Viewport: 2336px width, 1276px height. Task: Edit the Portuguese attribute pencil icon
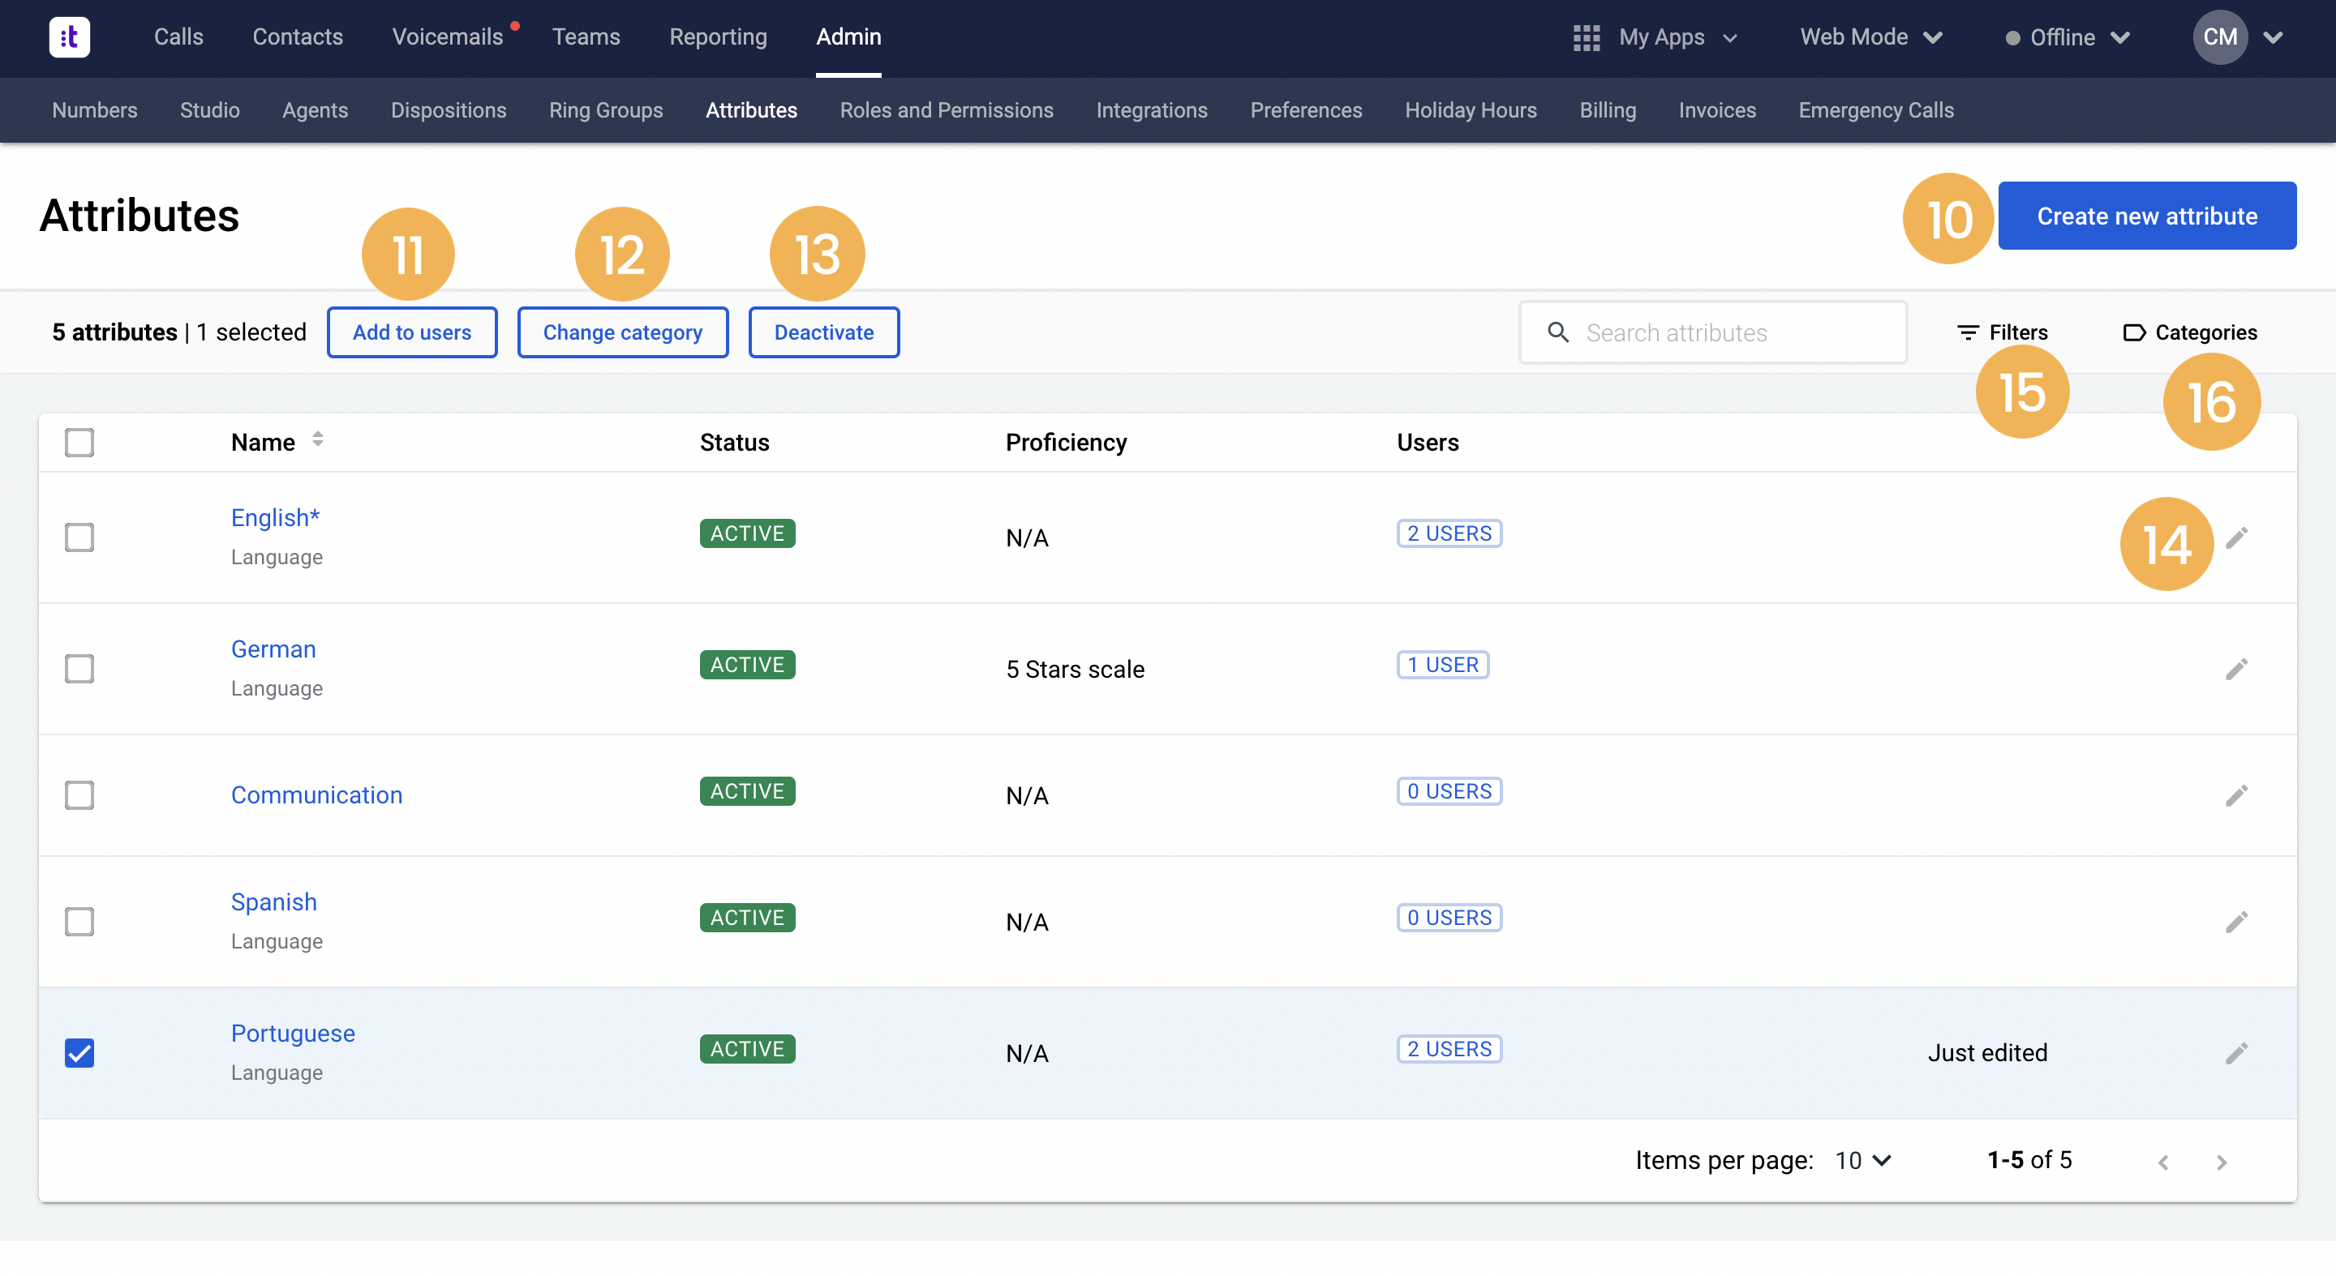tap(2236, 1053)
